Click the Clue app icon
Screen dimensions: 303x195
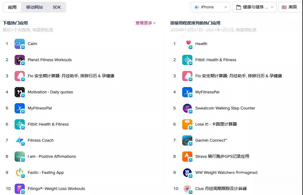[187, 188]
